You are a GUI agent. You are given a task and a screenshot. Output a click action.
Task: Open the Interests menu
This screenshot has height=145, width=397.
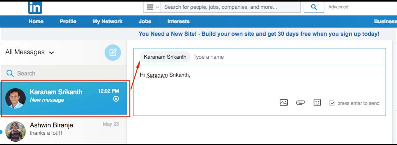(x=178, y=21)
